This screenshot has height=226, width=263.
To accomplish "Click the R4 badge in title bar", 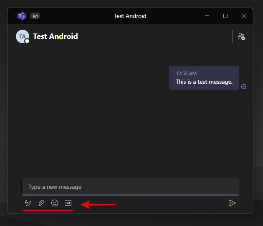I will coord(35,16).
